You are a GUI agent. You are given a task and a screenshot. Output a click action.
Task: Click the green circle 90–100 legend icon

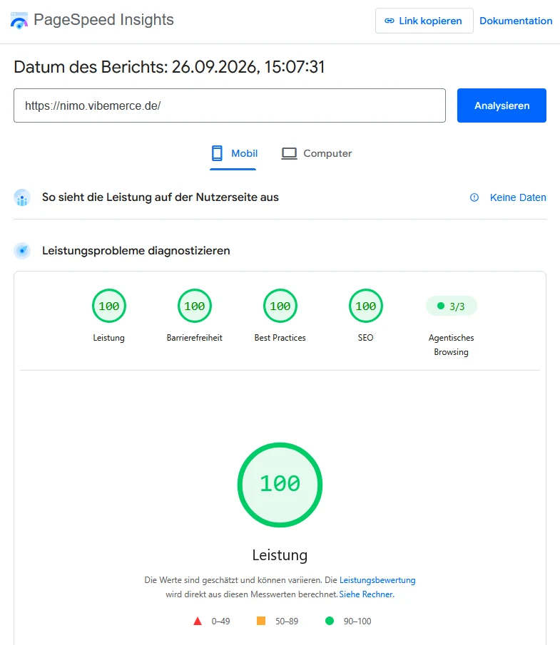[330, 621]
